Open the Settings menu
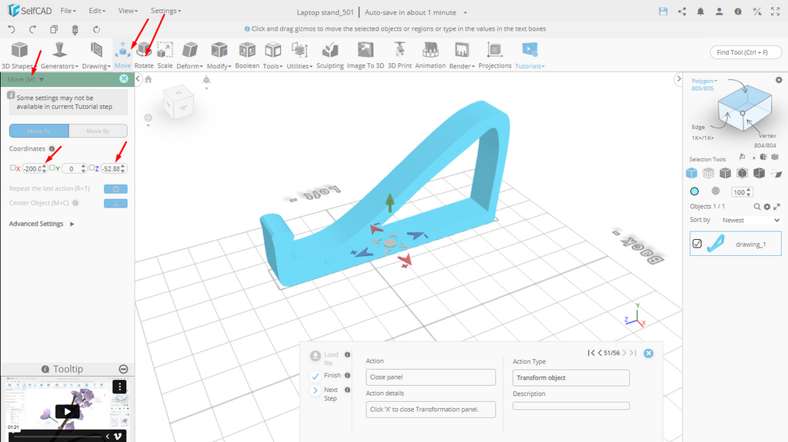The width and height of the screenshot is (788, 442). (165, 12)
